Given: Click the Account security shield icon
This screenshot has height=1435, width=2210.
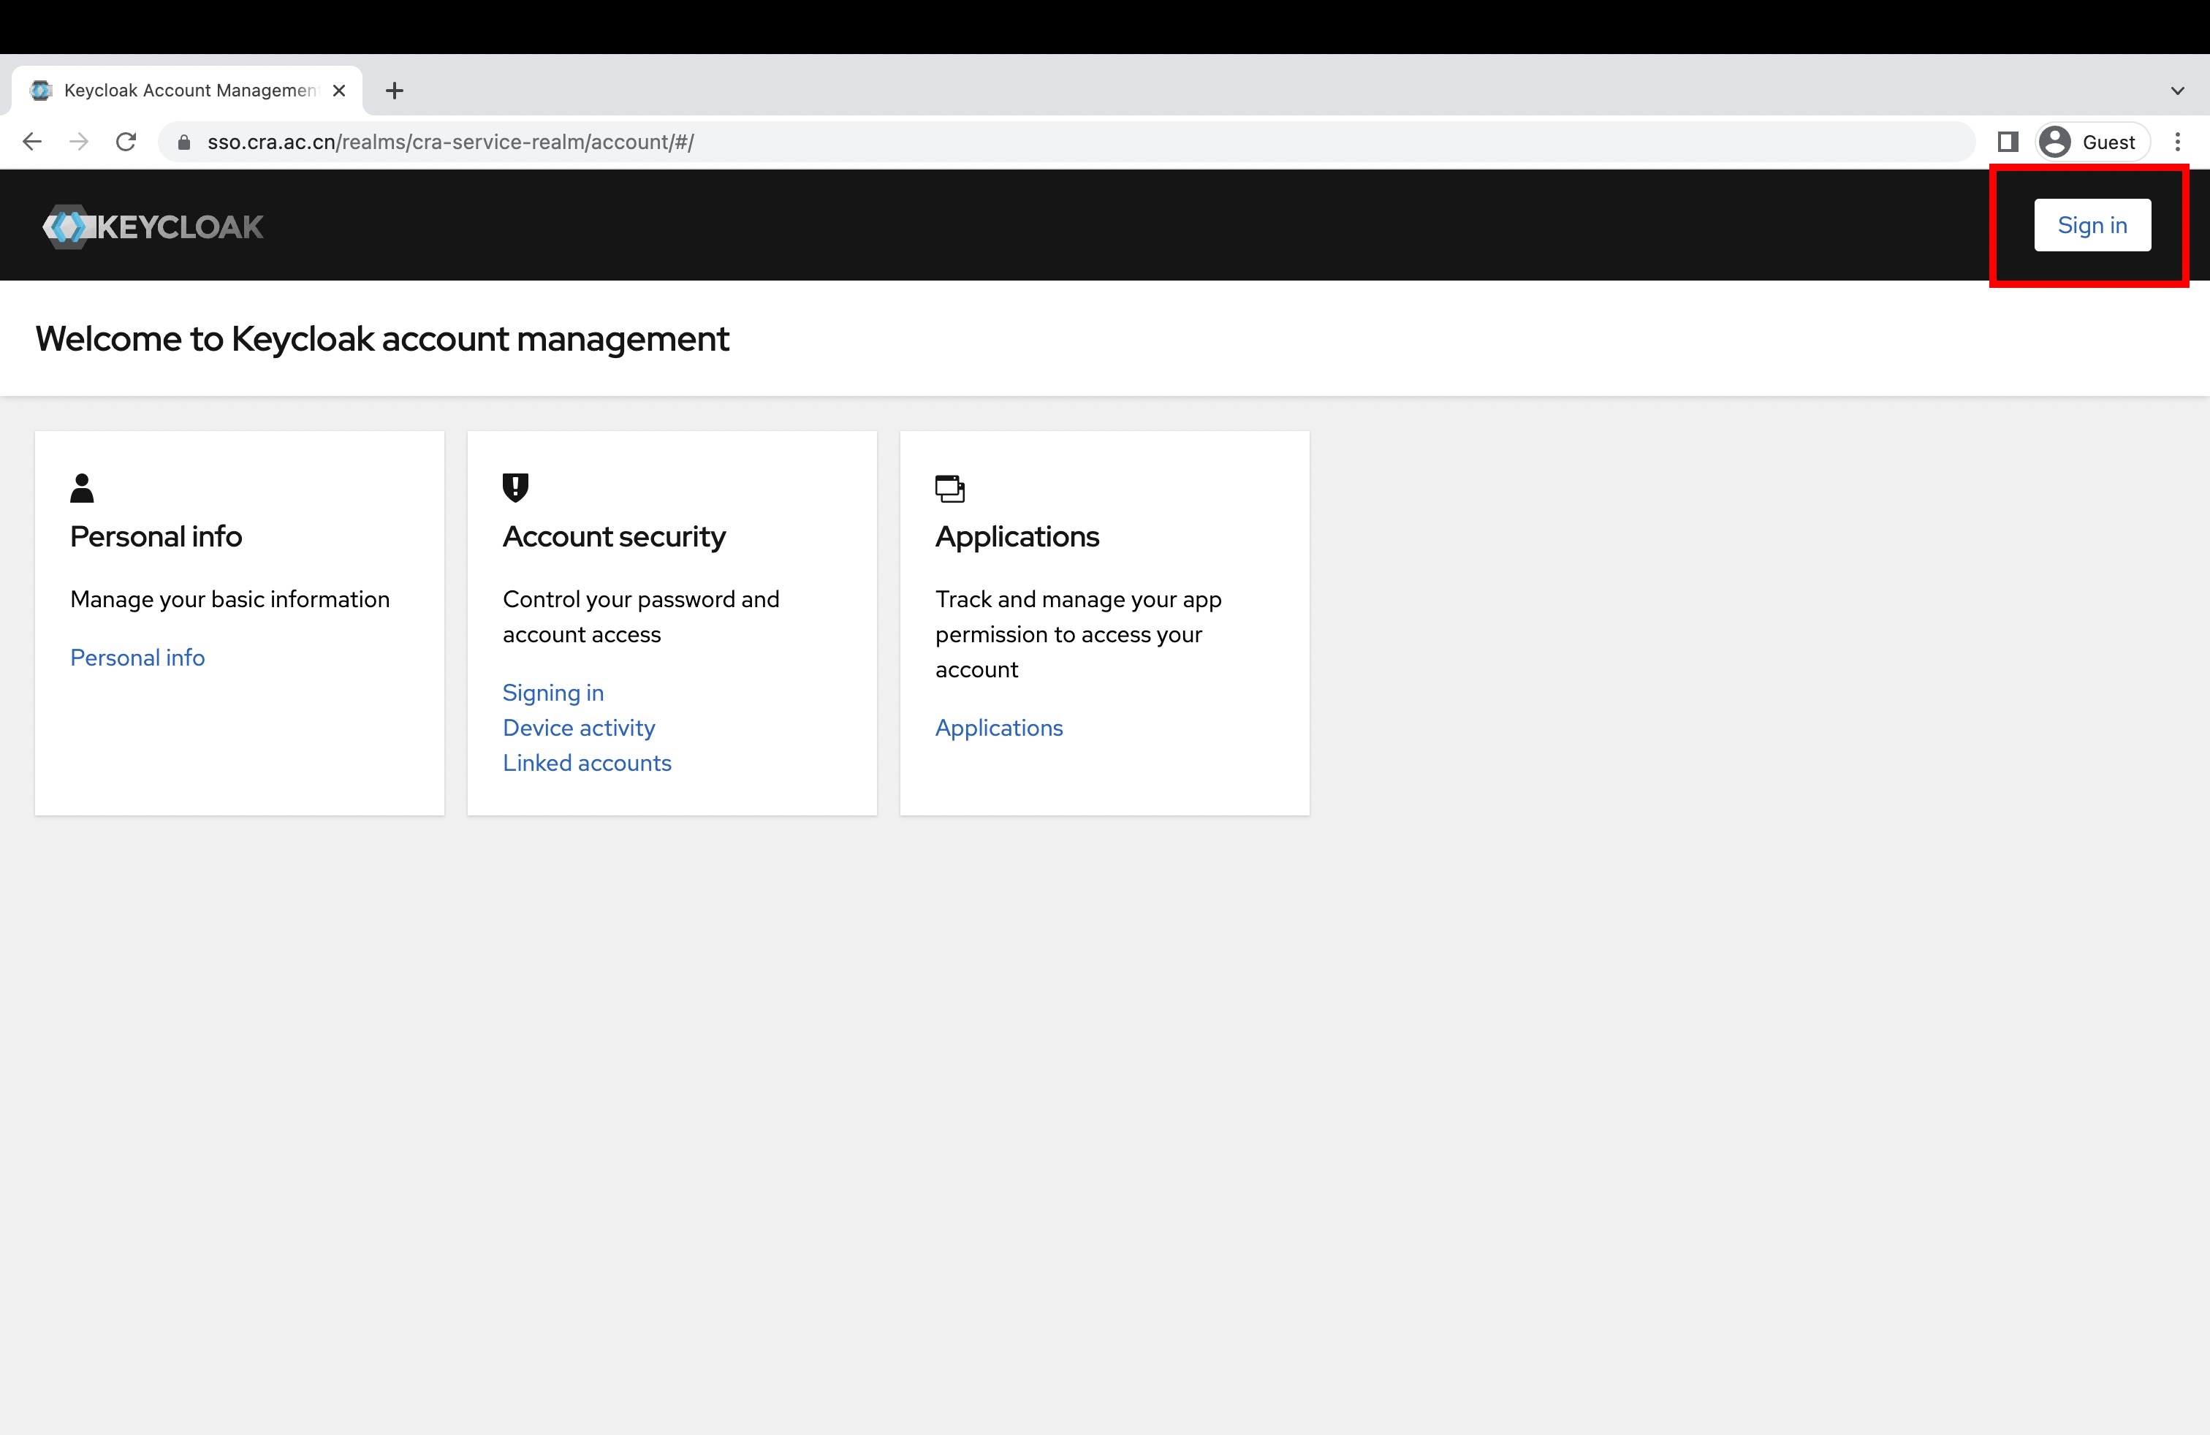Looking at the screenshot, I should [515, 487].
